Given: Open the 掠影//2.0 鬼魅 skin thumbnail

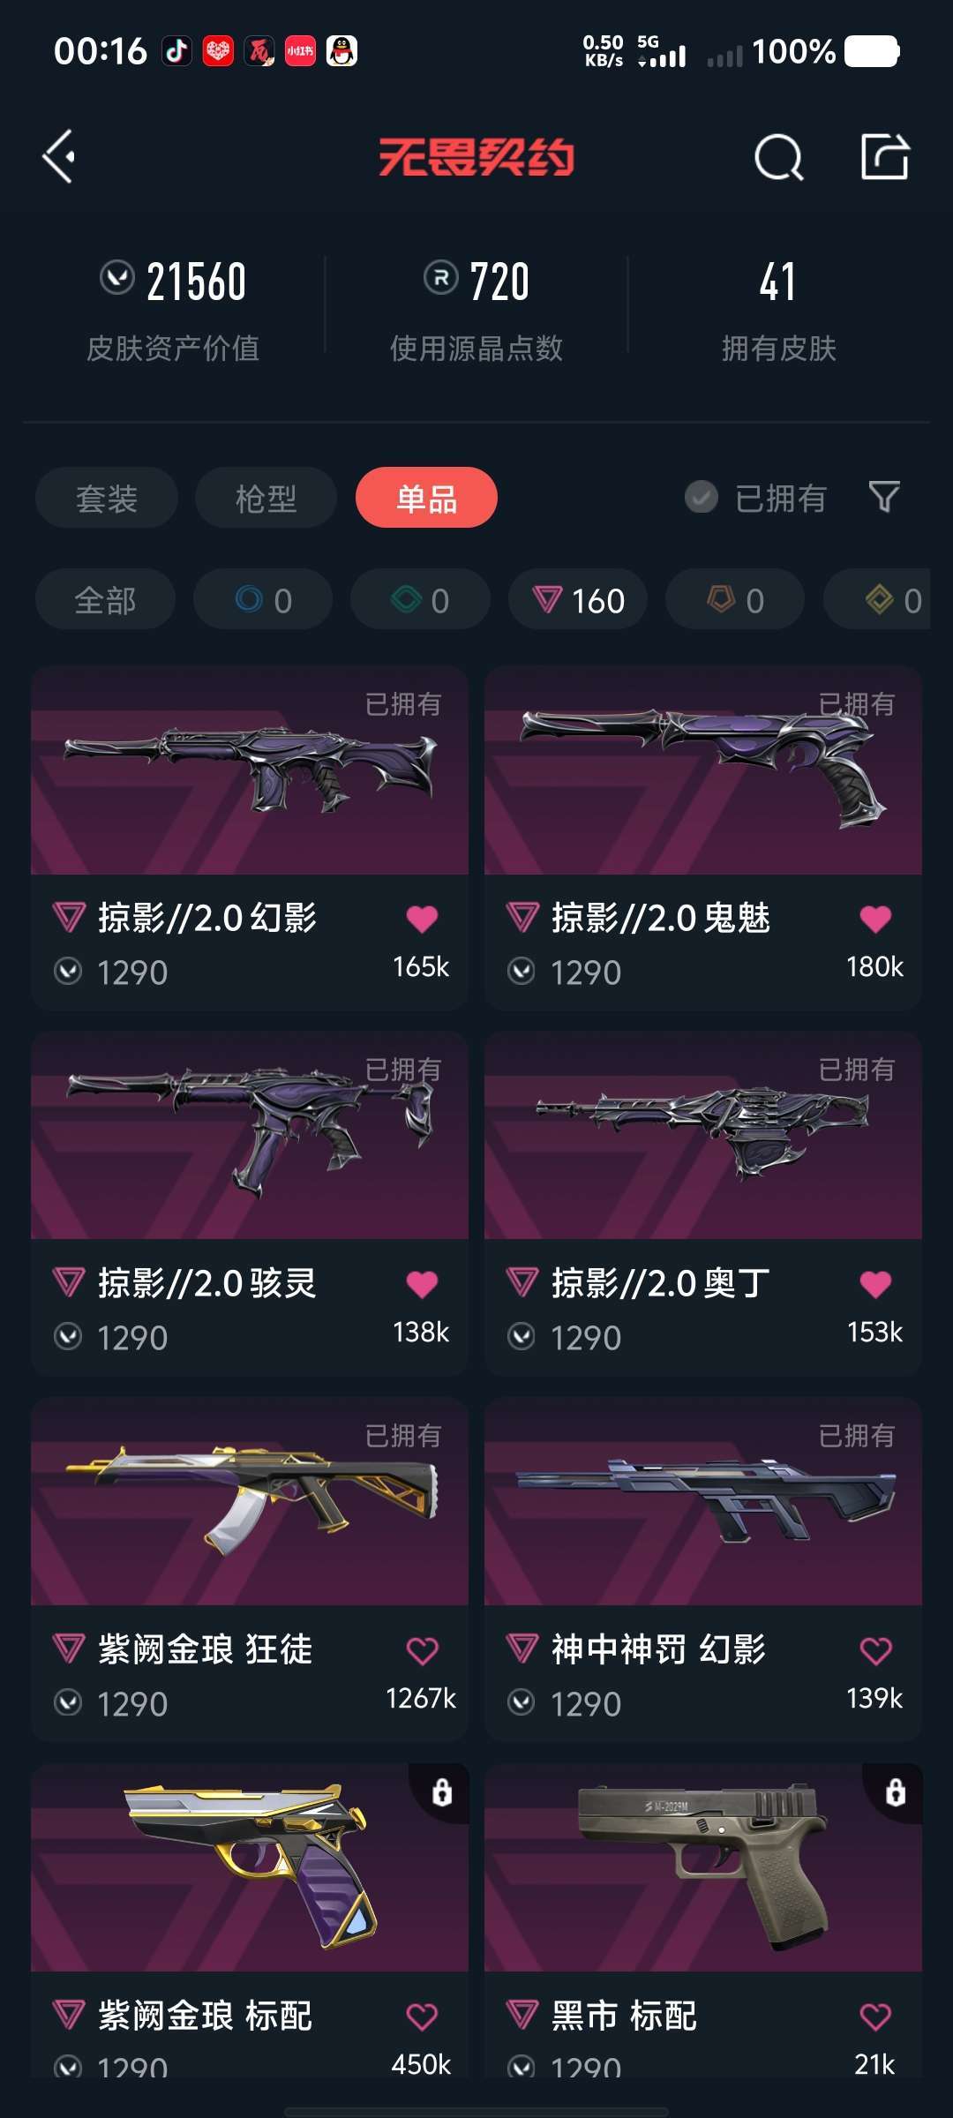Looking at the screenshot, I should tap(703, 770).
